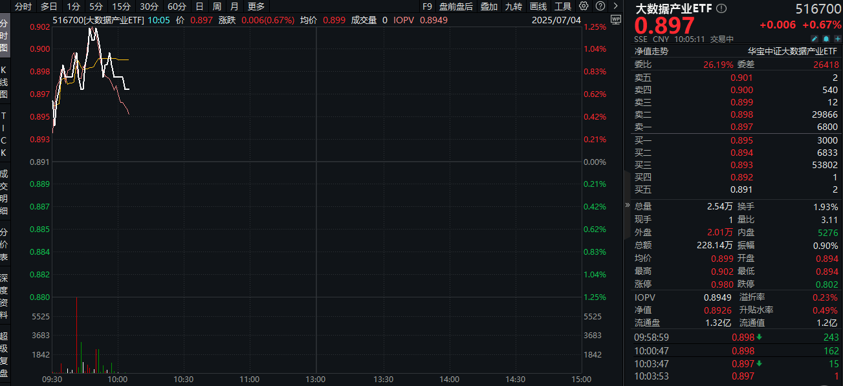Click the 10:00:47 trade row
843x386 pixels.
tap(736, 350)
